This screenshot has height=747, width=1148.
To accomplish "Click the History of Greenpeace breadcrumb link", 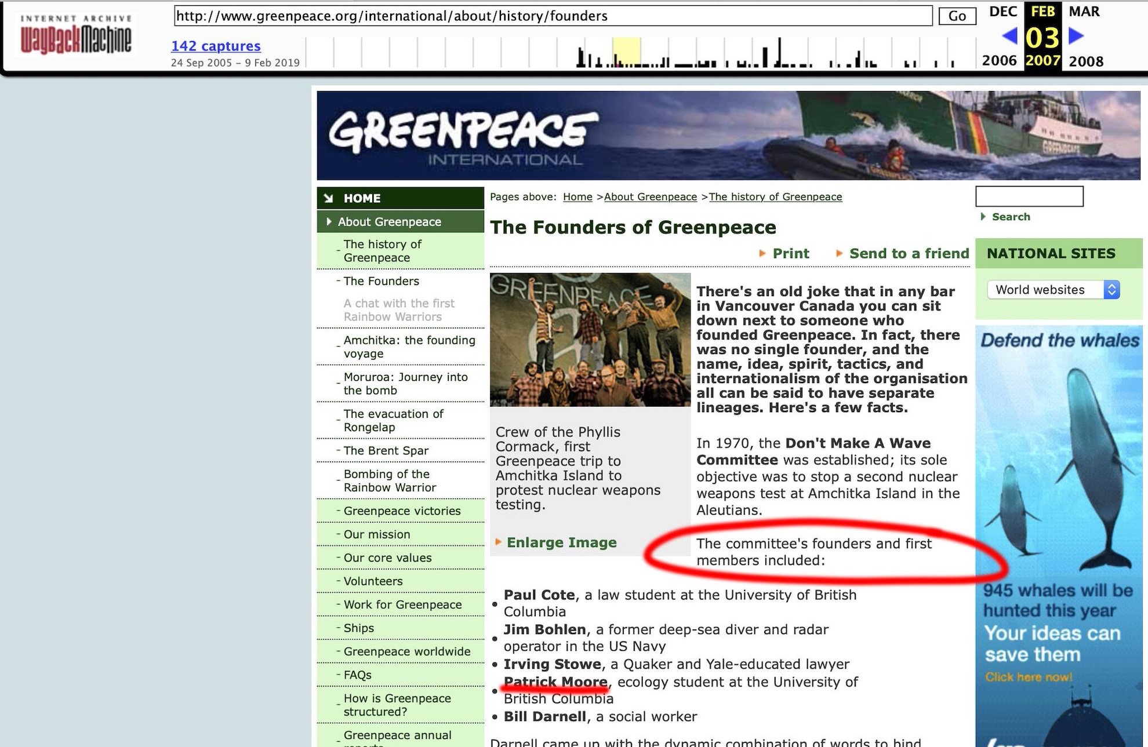I will pyautogui.click(x=775, y=196).
